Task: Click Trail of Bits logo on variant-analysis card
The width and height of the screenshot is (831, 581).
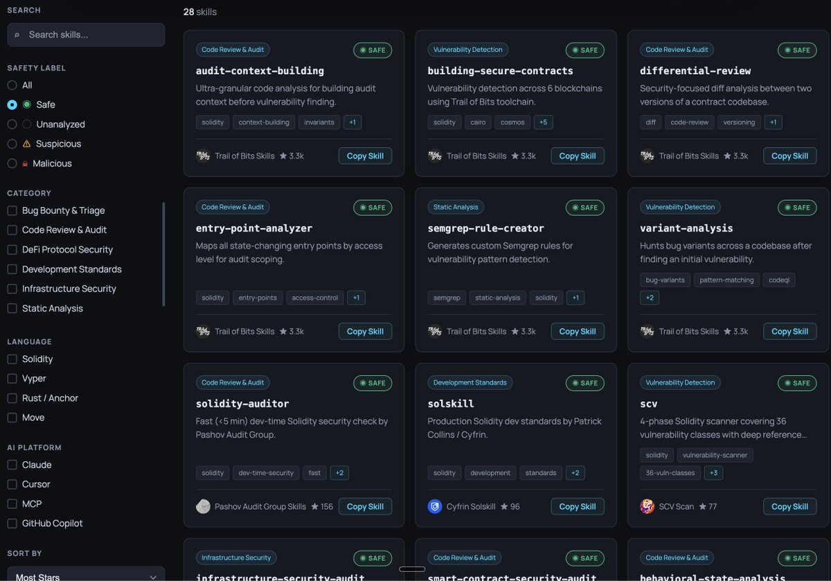Action: point(647,331)
